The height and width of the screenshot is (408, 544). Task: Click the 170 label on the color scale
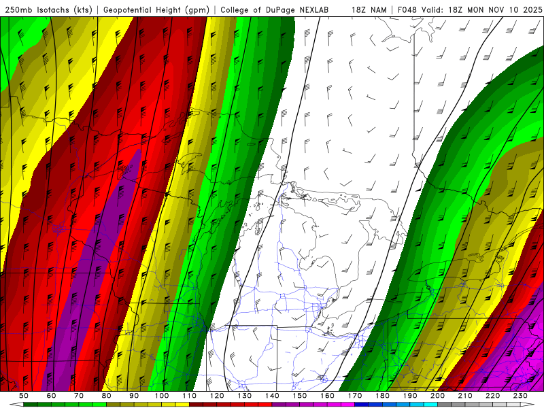(355, 396)
